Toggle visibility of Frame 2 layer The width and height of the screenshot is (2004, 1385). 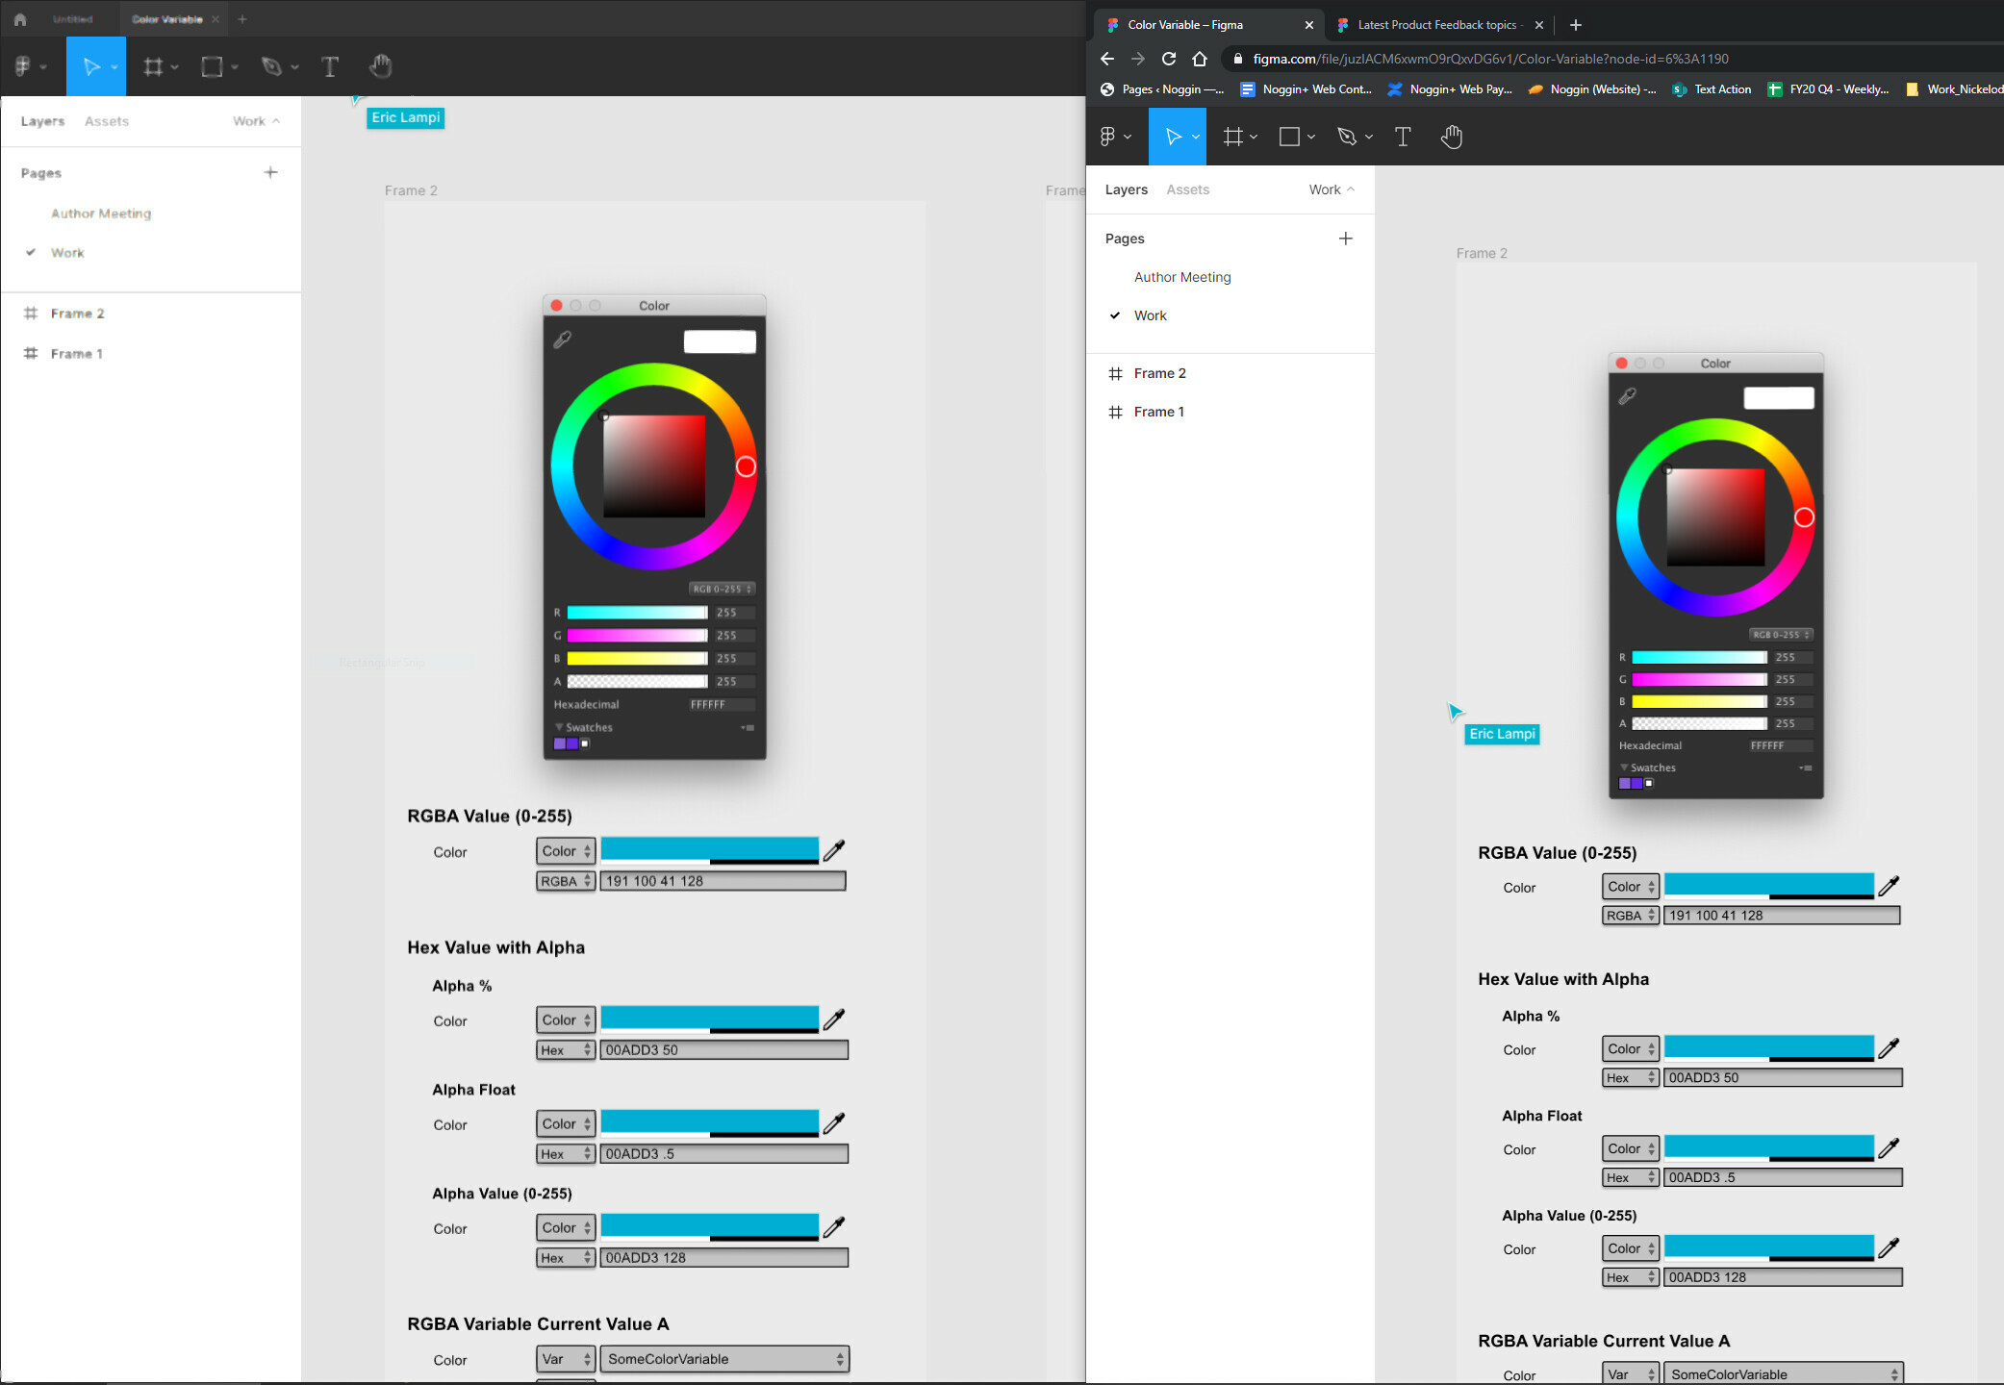click(268, 314)
